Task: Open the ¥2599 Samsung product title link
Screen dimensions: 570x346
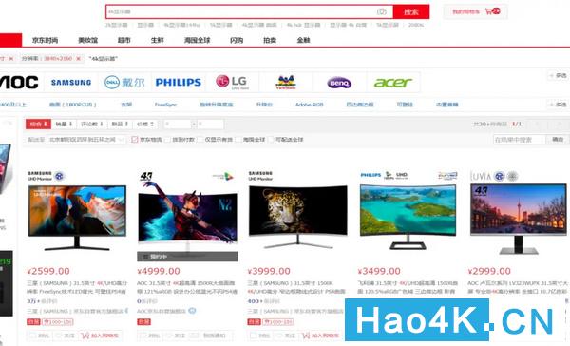Action: (x=77, y=287)
